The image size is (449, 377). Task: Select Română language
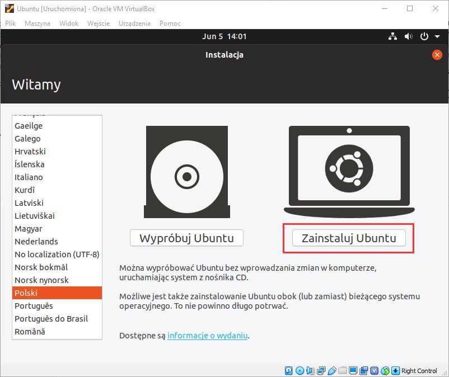57,332
